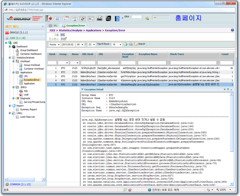Collapse the main menu panel with chevrons

(43, 27)
